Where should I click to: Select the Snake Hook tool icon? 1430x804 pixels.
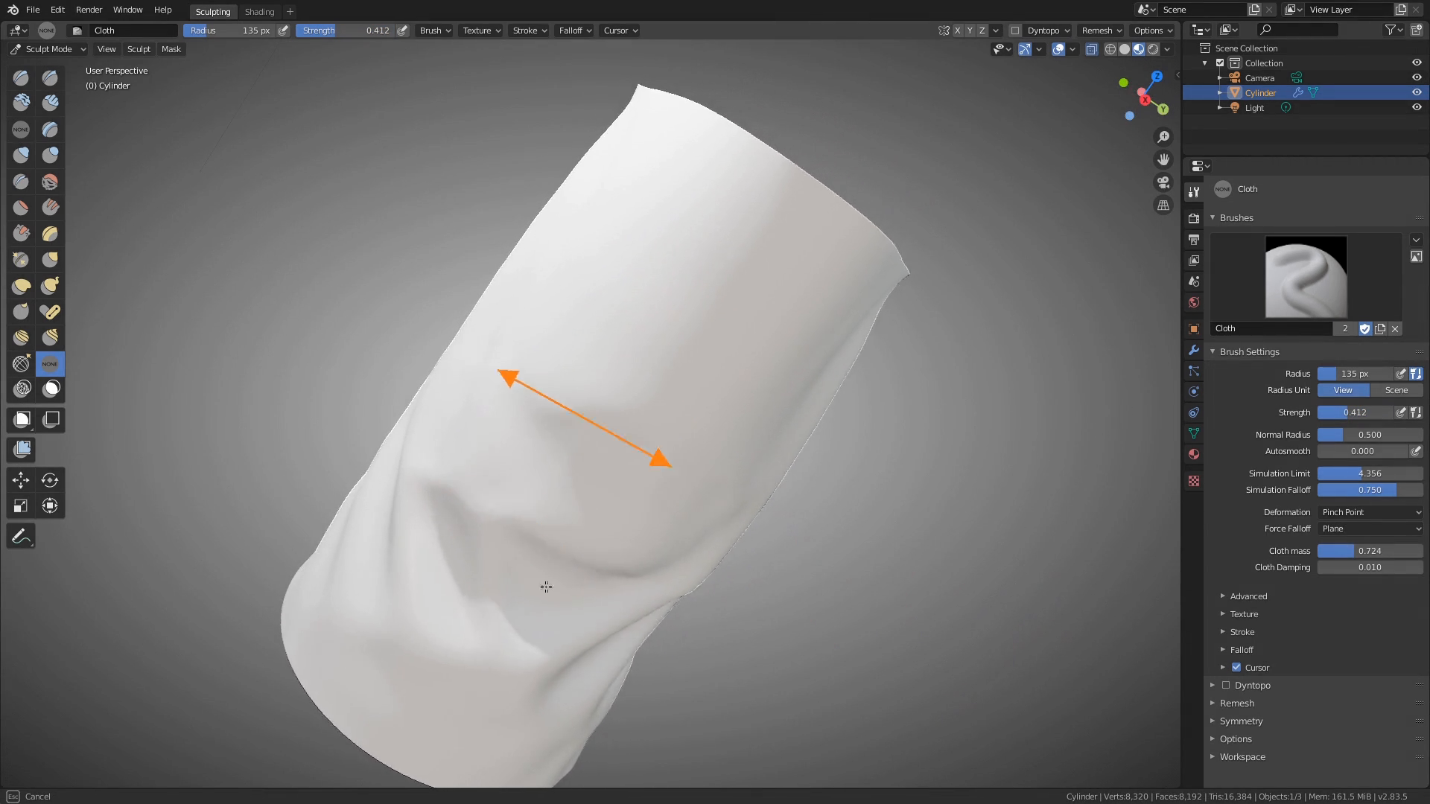click(50, 284)
